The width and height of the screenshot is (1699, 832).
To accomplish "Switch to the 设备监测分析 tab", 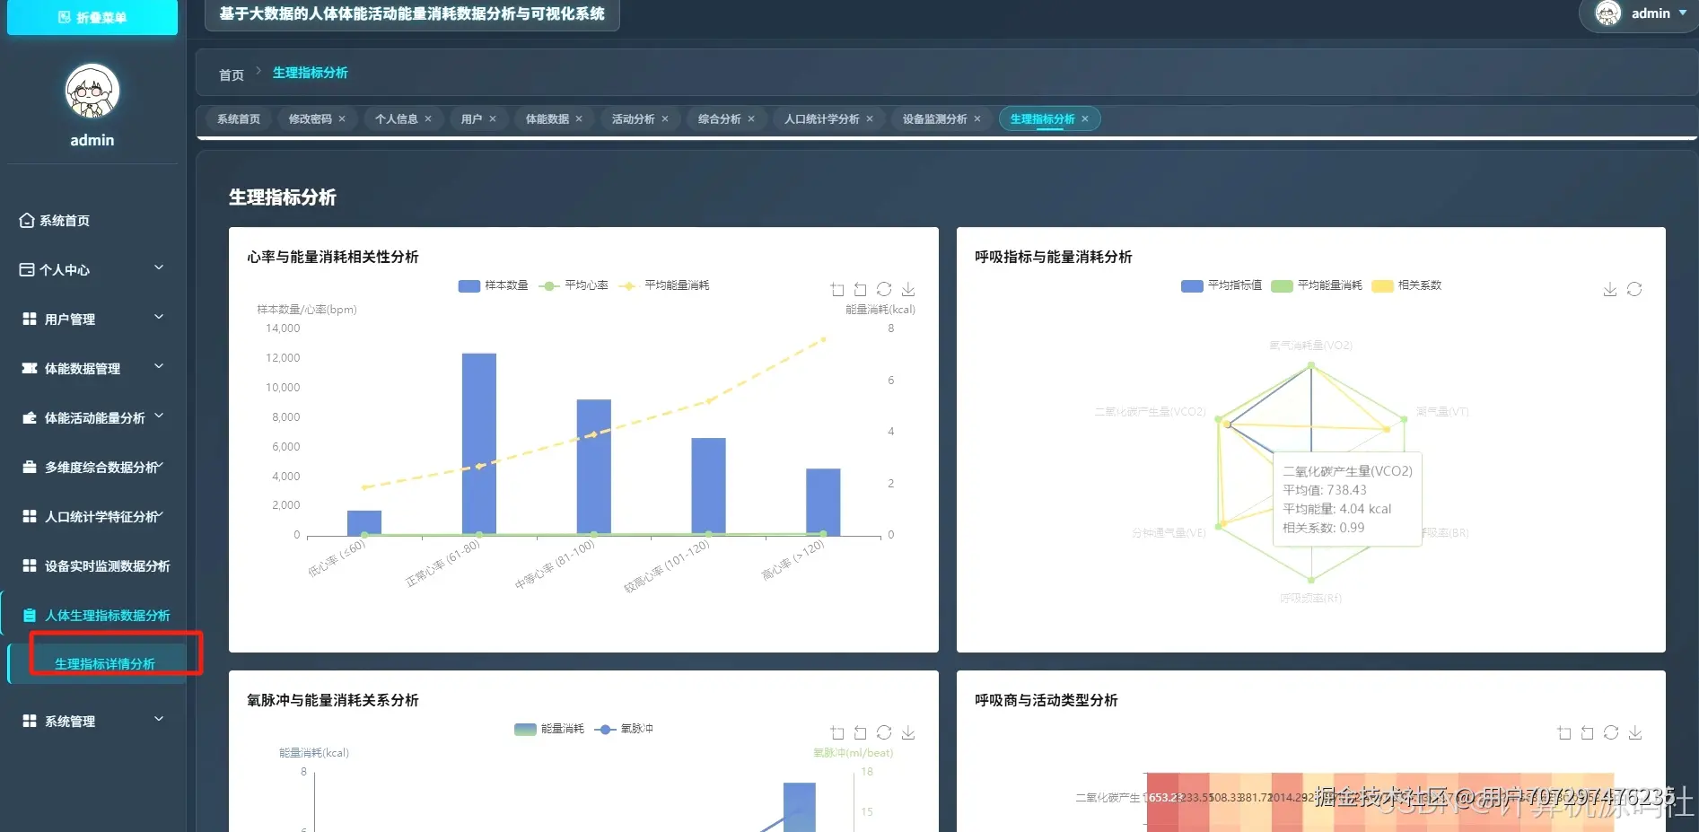I will 935,119.
